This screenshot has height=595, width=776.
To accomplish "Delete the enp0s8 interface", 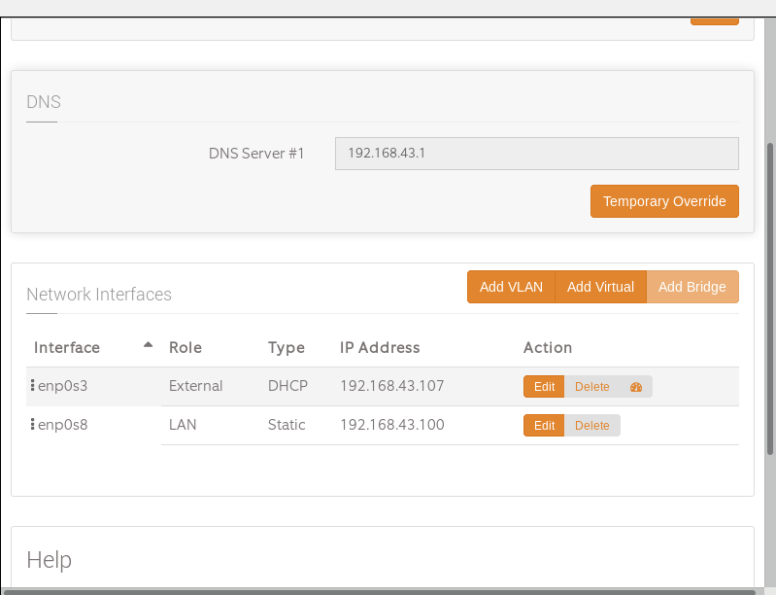I will [591, 426].
